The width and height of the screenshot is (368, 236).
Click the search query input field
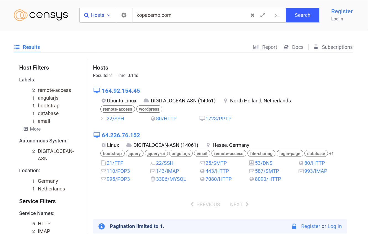191,15
